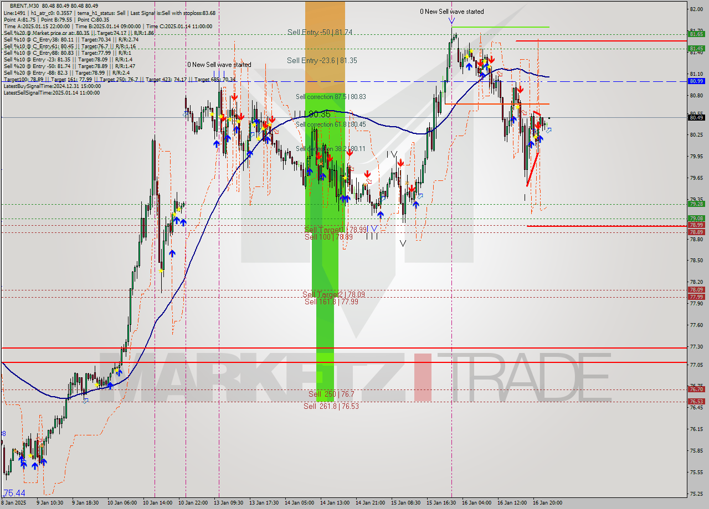Click the green 79.08 price axis tag
This screenshot has width=709, height=509.
[x=696, y=219]
